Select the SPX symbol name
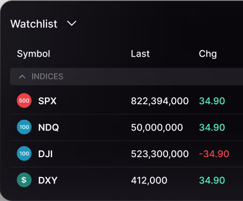This screenshot has width=243, height=201. (x=47, y=101)
